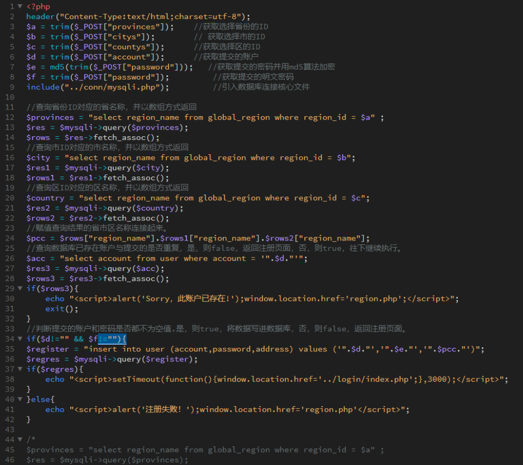
Task: Click echo keyword on line 30
Action: pos(55,299)
